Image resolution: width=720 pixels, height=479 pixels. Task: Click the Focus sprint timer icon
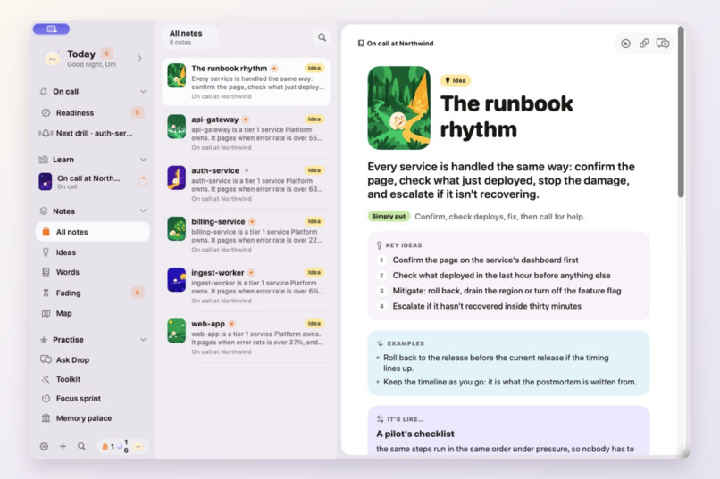tap(46, 399)
